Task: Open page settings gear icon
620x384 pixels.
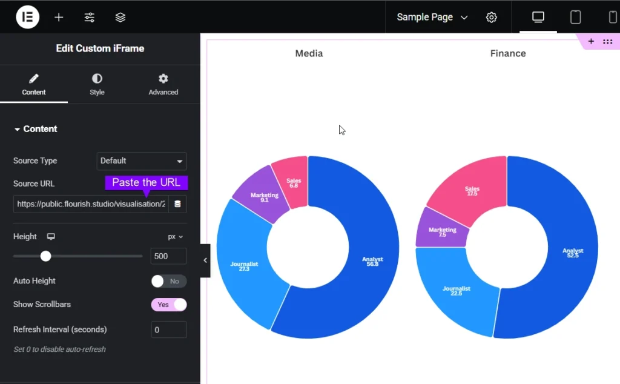Action: [491, 17]
